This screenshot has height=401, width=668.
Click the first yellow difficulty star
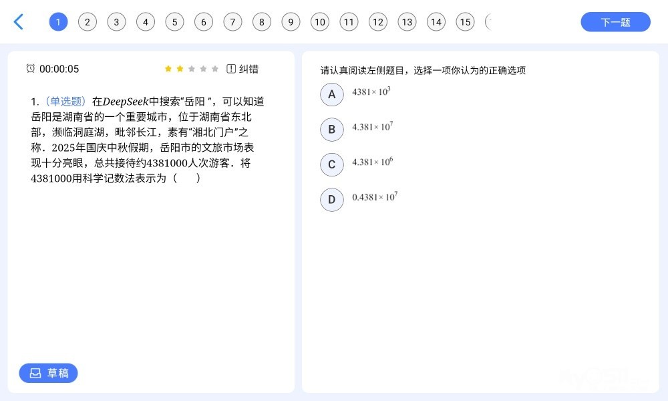tap(168, 69)
